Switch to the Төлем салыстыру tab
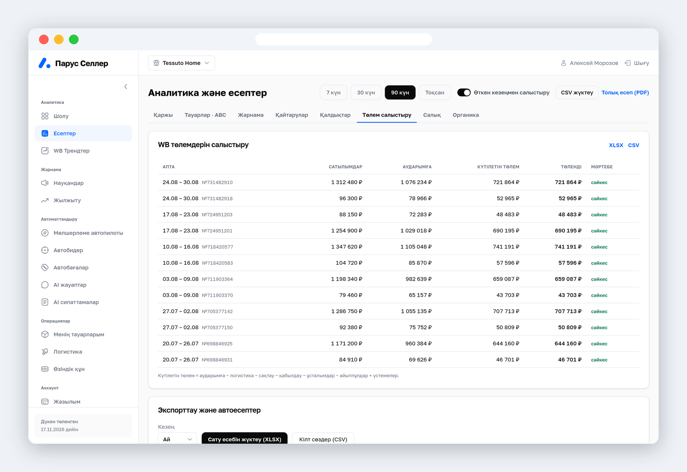Viewport: 687px width, 472px height. coord(387,115)
